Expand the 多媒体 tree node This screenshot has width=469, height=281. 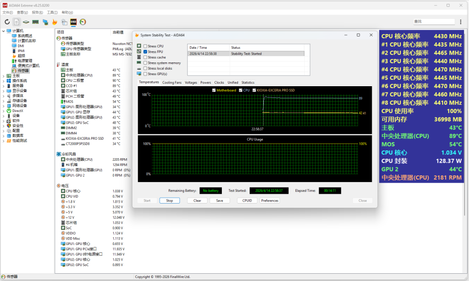pos(3,96)
